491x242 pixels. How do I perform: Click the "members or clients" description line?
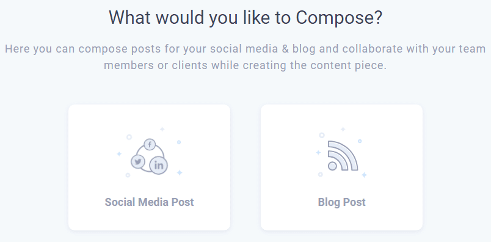tap(245, 65)
